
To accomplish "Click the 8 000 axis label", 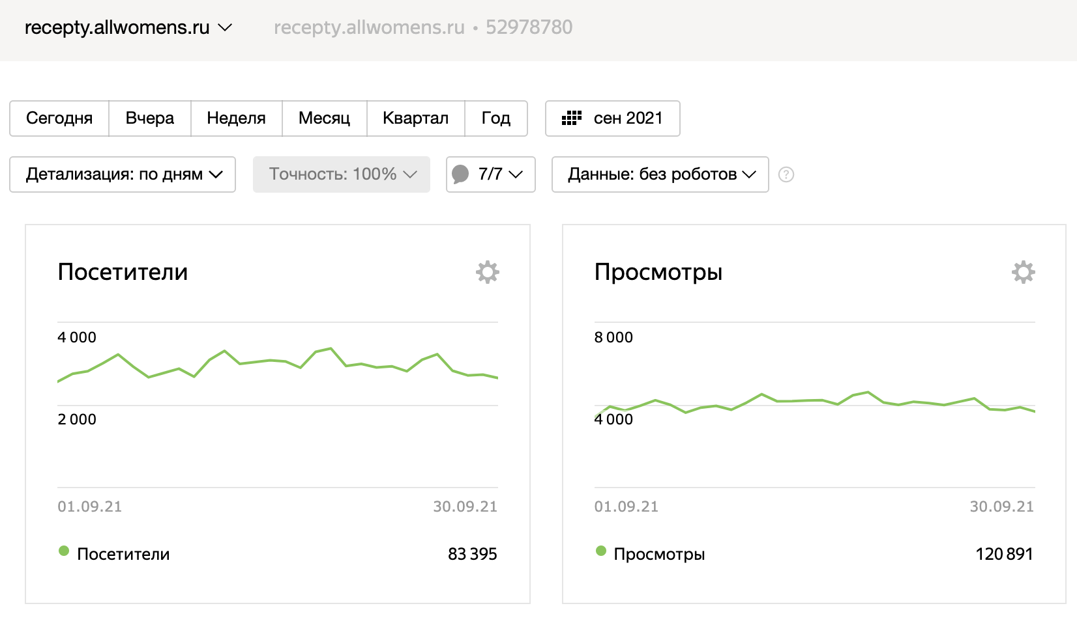I will coord(613,337).
